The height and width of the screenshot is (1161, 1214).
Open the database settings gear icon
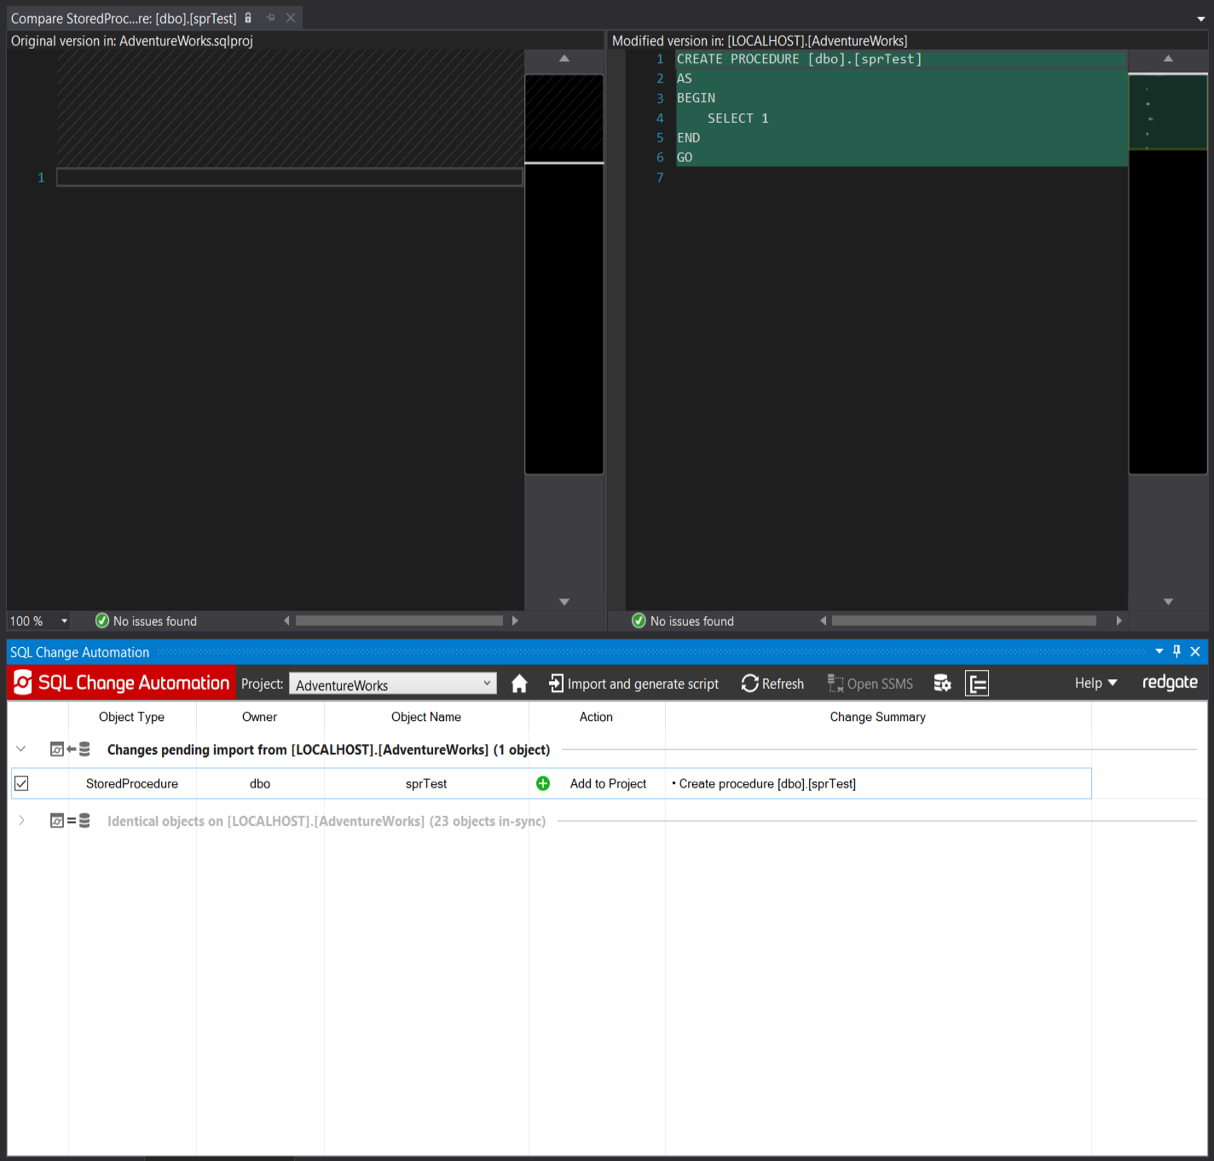point(942,684)
